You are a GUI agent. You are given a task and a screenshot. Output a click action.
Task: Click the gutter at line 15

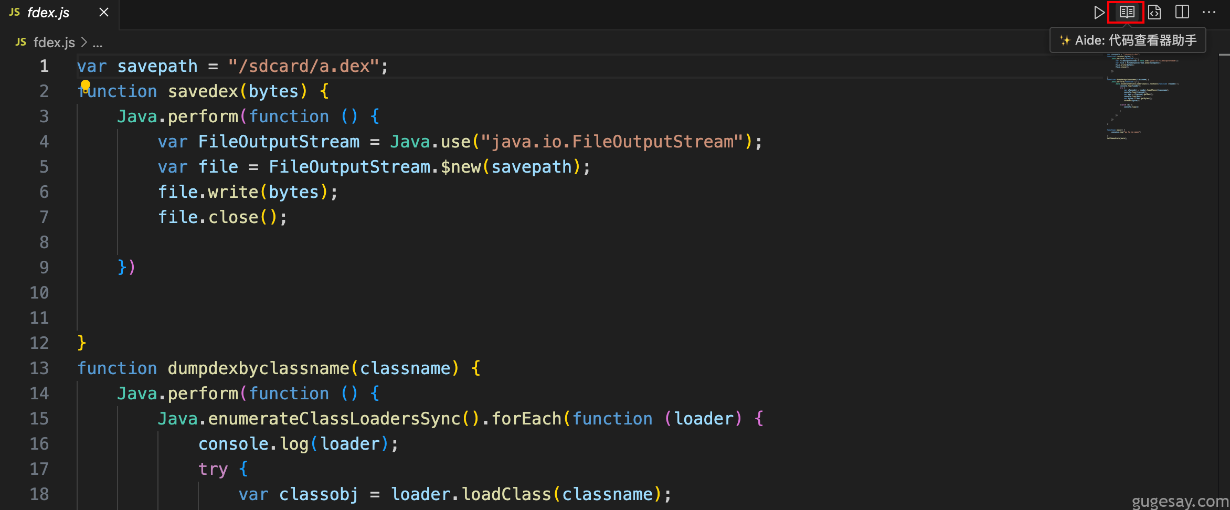click(39, 419)
